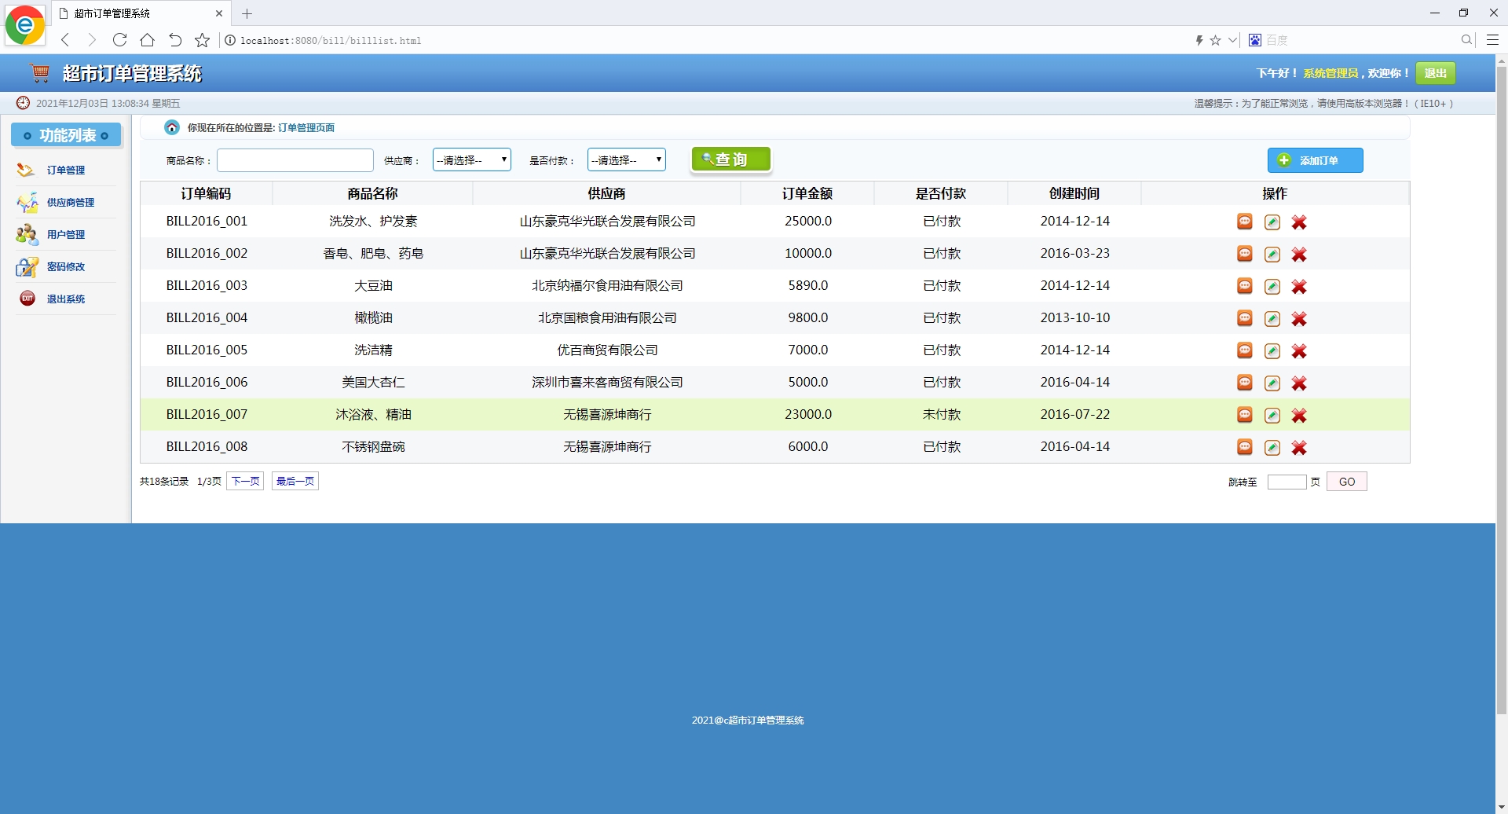Delete order BILL2016_008
The width and height of the screenshot is (1508, 814).
pos(1299,447)
